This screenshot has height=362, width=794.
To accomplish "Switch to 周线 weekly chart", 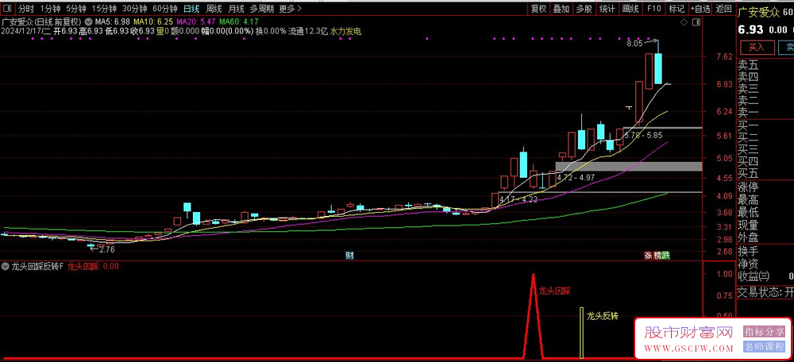I will 214,9.
